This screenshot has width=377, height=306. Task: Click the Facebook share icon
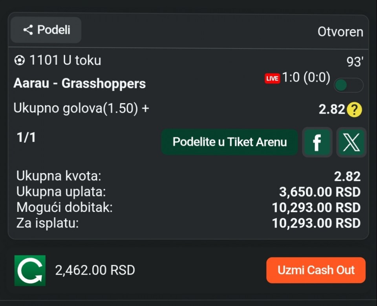coord(317,142)
